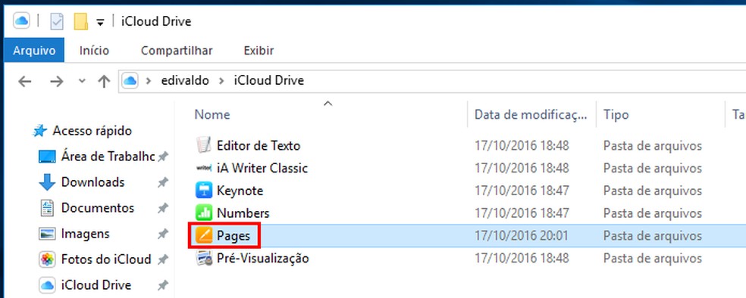Viewport: 746px width, 298px height.
Task: Click pin icon next to Documentos
Action: click(x=163, y=208)
